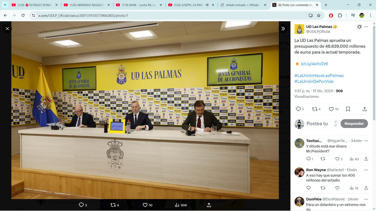This screenshot has width=376, height=211.
Task: Share Ron Wayne comment
Action: point(366,188)
